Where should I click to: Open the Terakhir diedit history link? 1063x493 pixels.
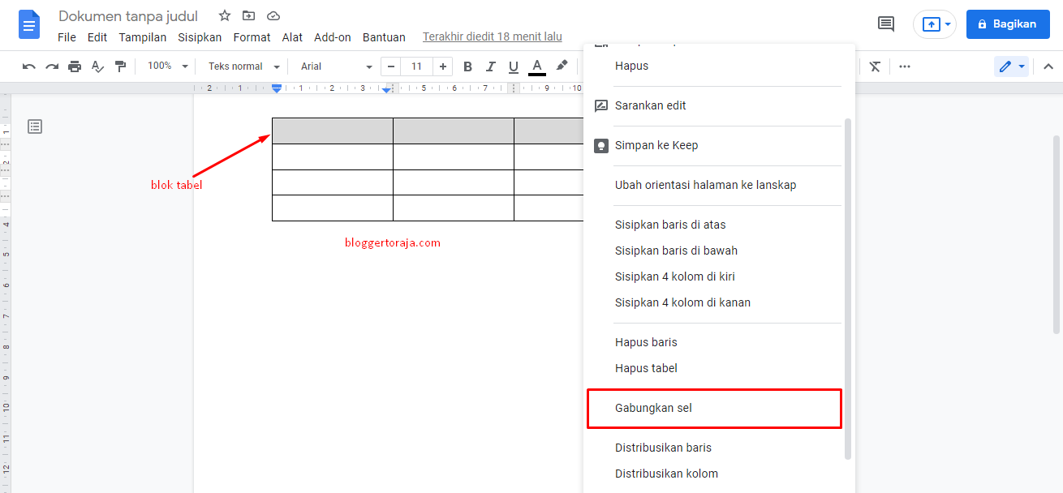coord(493,37)
